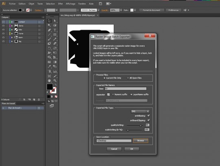Expand the folio layer
The image size is (220, 166).
click(12, 30)
